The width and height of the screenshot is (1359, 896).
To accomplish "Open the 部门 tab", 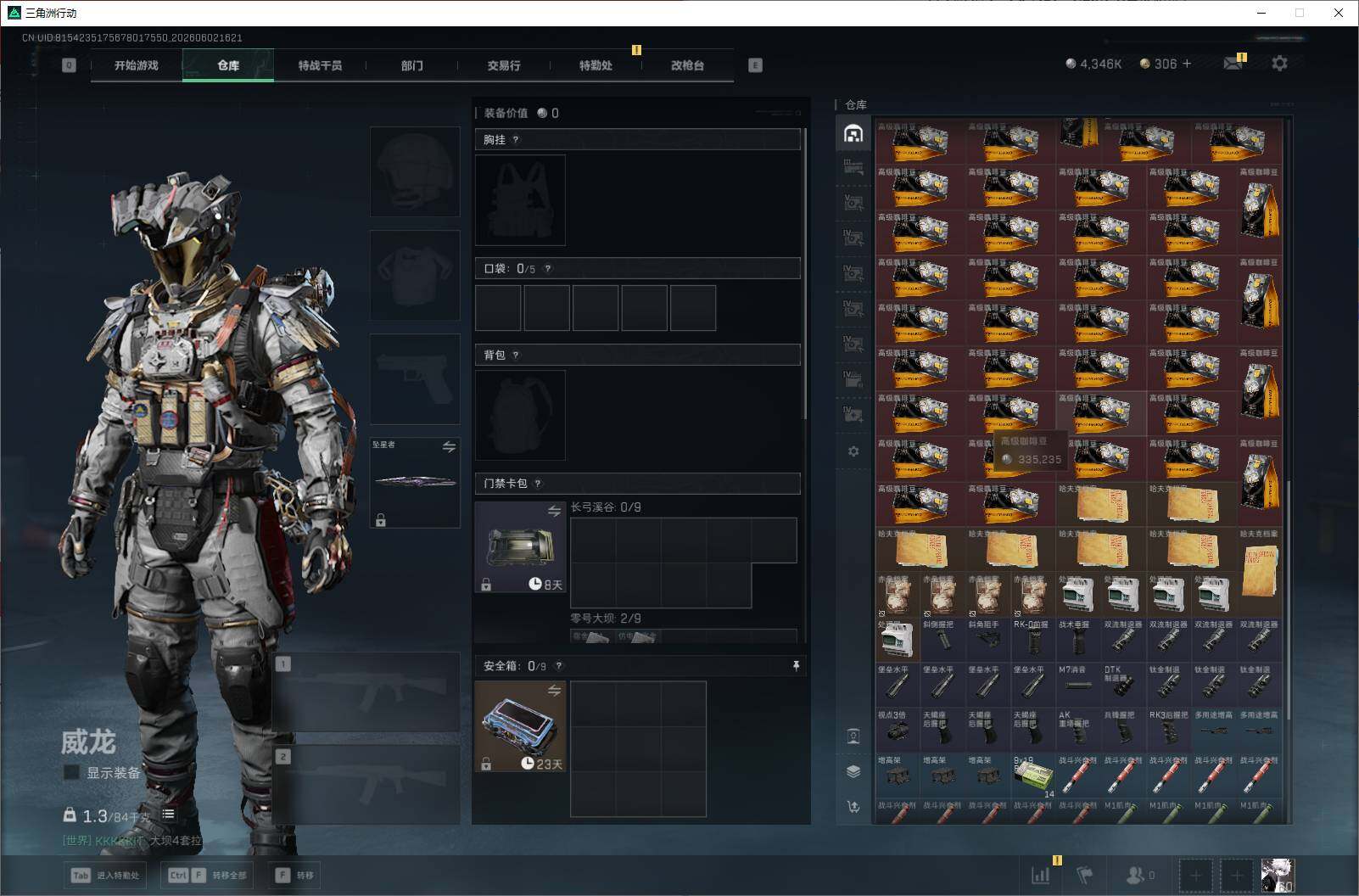I will coord(412,65).
